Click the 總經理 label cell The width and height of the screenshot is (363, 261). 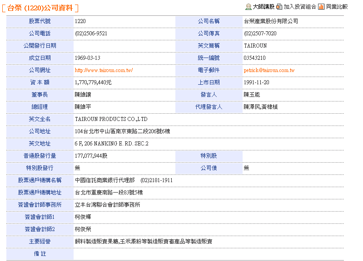point(40,107)
